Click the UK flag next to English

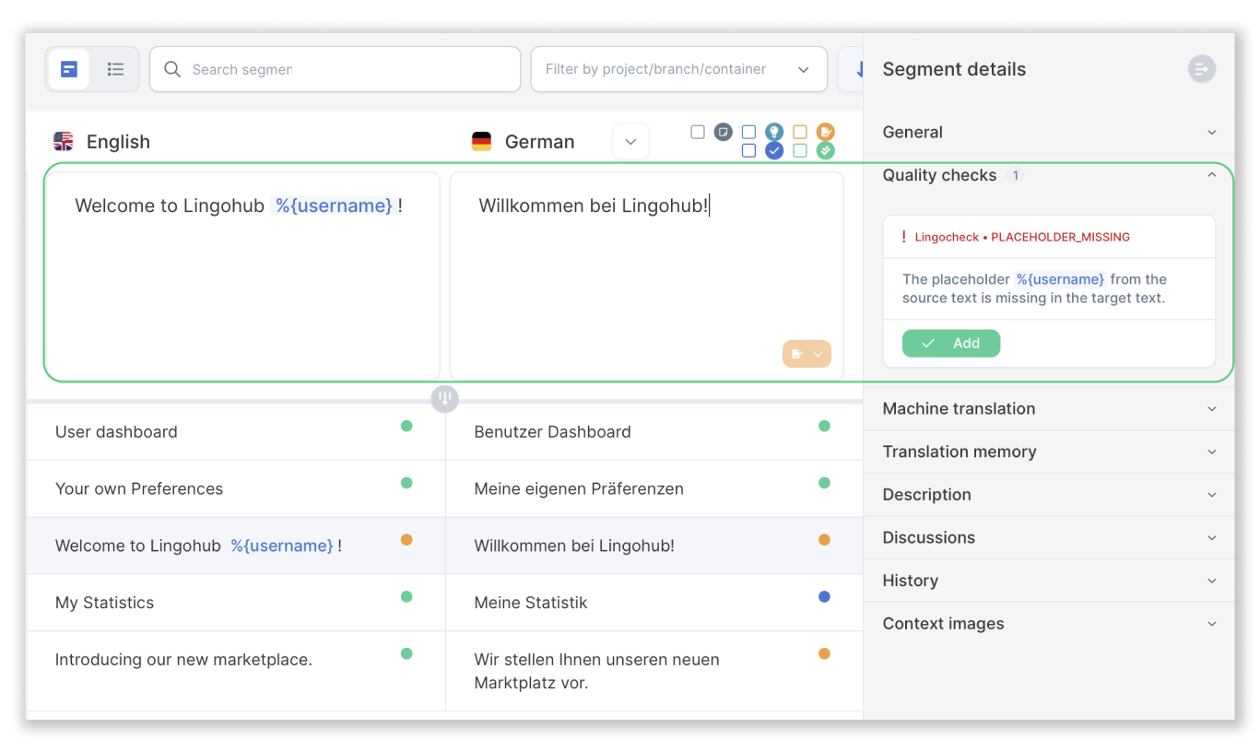[x=64, y=141]
